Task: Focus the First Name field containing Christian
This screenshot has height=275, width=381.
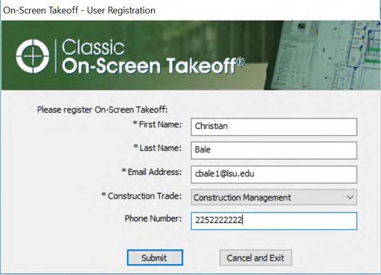Action: click(x=273, y=126)
